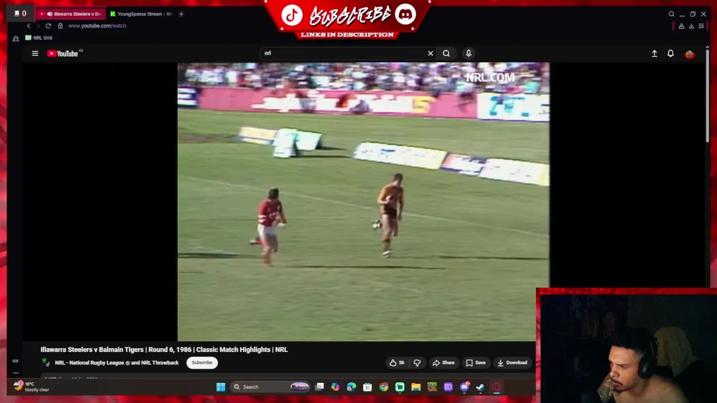The image size is (717, 403).
Task: Start voice search with microphone icon
Action: pyautogui.click(x=469, y=53)
